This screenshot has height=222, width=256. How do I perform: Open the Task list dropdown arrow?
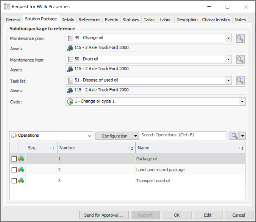click(228, 80)
